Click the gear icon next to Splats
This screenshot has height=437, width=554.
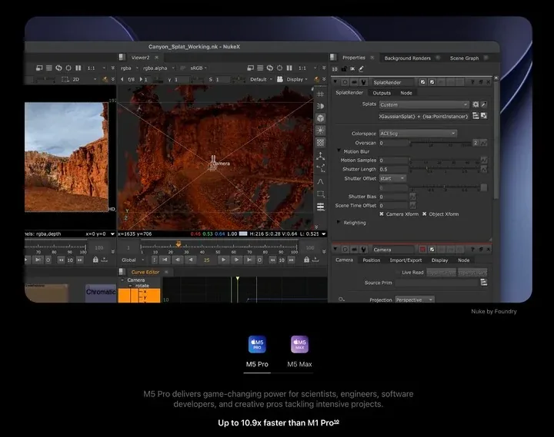[476, 104]
